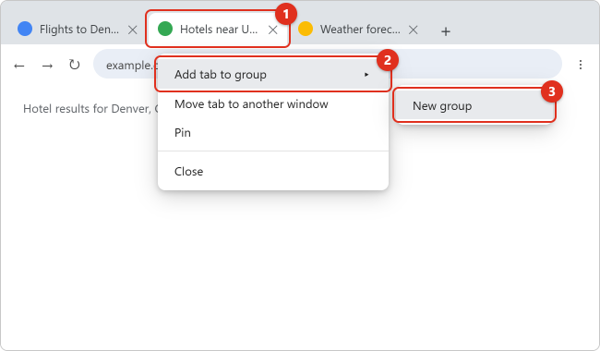The height and width of the screenshot is (351, 600).
Task: Choose Close from the context menu
Action: pos(273,171)
